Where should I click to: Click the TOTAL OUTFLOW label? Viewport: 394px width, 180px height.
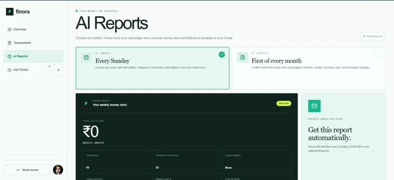93,121
